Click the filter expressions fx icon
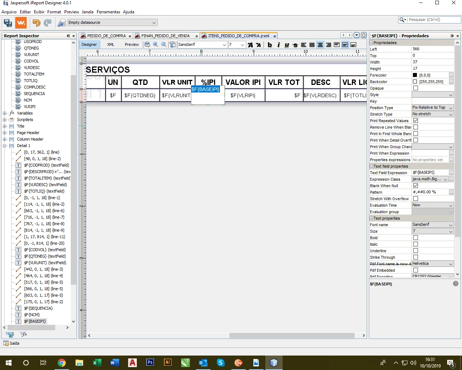The height and width of the screenshot is (370, 462). click(x=23, y=334)
